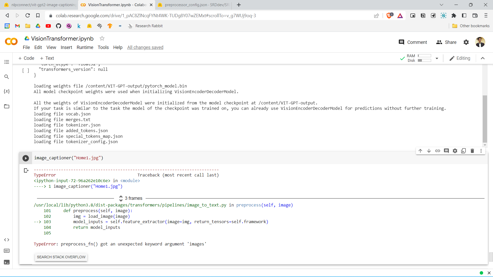Open the Tools menu

point(103,47)
